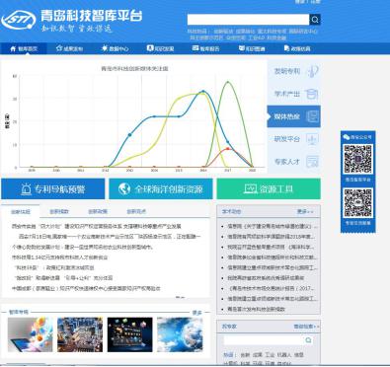
Task: Select the 研发平台 side panel item
Action: point(293,139)
